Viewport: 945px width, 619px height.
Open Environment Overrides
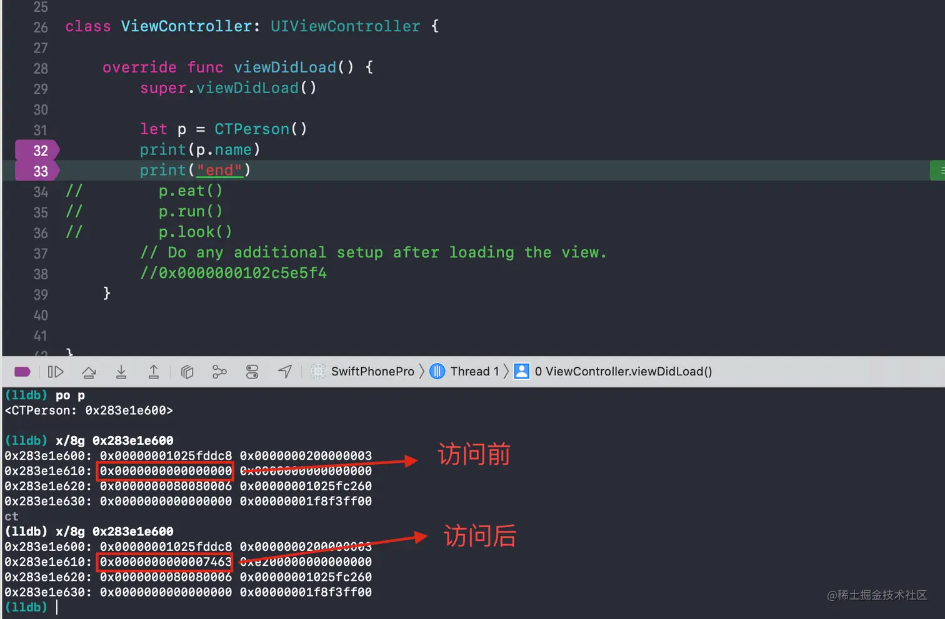[x=252, y=372]
